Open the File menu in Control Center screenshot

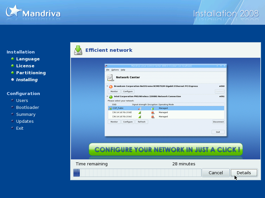[108, 70]
